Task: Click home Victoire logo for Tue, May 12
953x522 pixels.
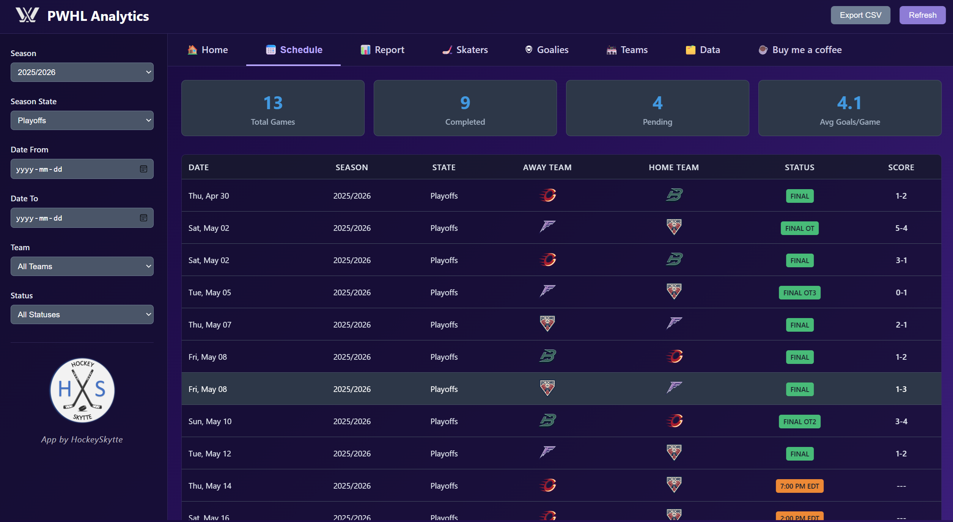Action: pos(674,453)
